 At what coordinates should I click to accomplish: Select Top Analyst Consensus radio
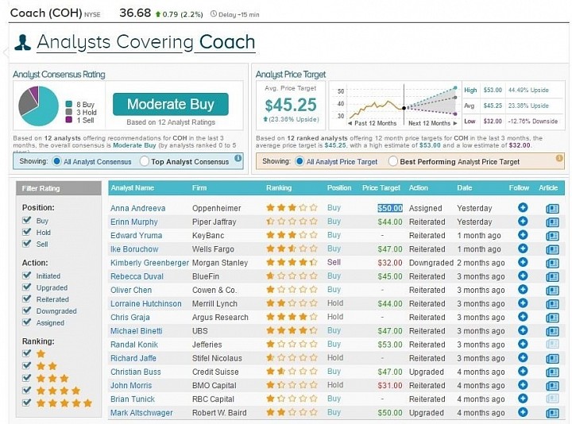(x=145, y=161)
